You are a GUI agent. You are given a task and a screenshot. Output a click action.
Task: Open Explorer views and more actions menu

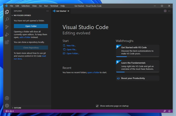pos(47,11)
